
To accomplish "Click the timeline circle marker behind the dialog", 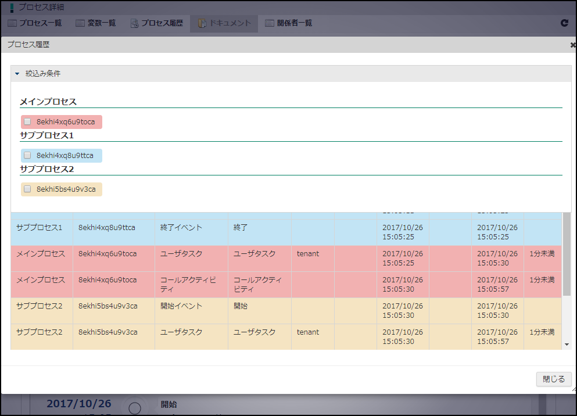I will [135, 408].
